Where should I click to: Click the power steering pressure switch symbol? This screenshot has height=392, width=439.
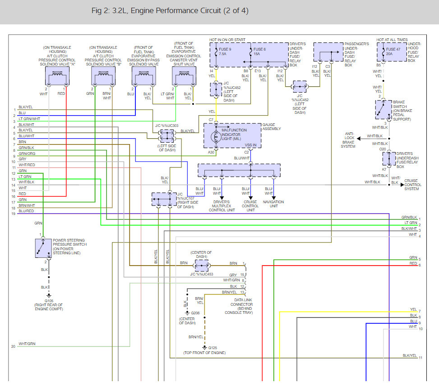click(x=43, y=248)
